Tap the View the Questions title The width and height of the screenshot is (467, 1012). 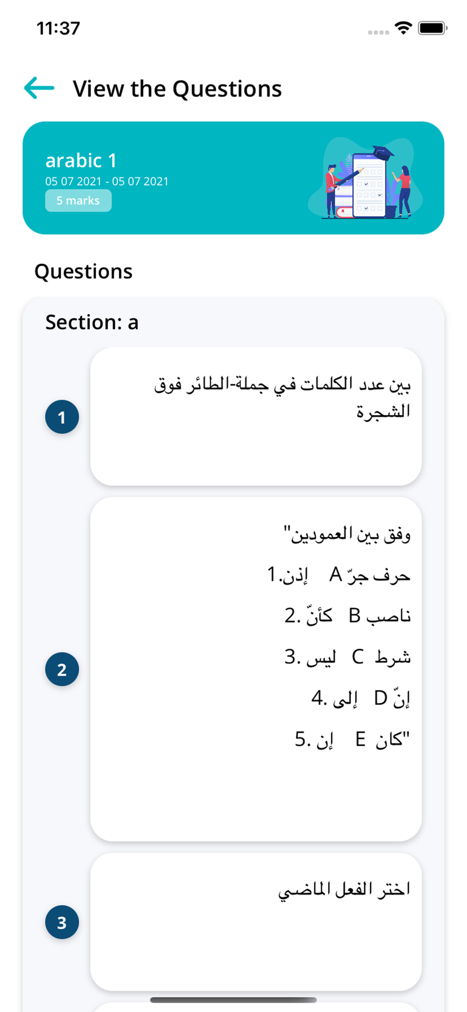(177, 89)
